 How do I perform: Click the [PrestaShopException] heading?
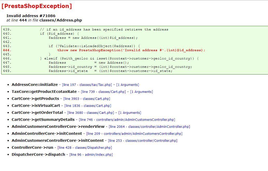37,6
